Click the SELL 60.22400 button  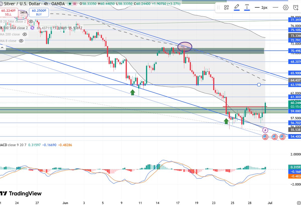pyautogui.click(x=8, y=12)
